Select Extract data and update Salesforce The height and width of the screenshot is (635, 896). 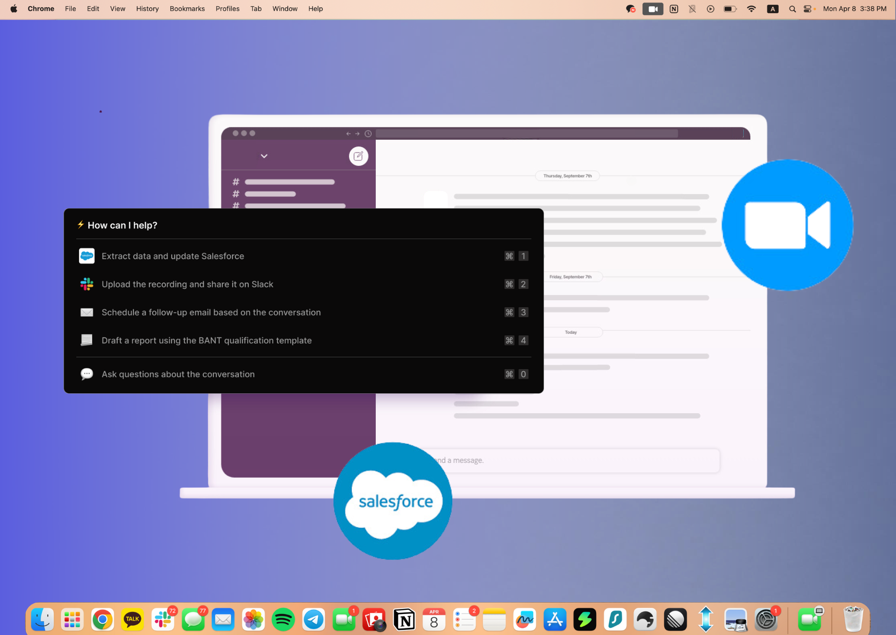173,256
